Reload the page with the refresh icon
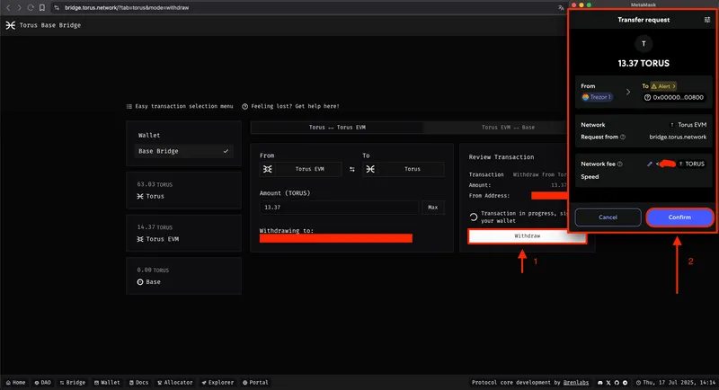 click(31, 6)
